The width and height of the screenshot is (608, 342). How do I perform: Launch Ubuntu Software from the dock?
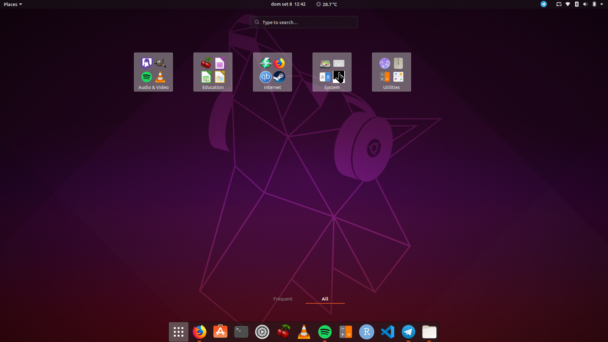[220, 332]
